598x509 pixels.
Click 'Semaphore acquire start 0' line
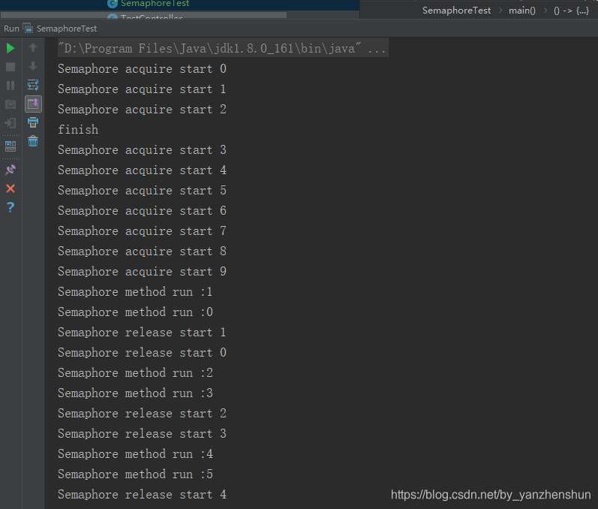(142, 69)
